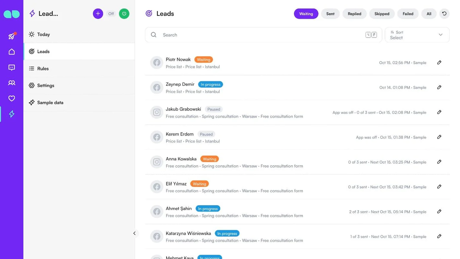Open the Sort Select dropdown

[x=417, y=35]
